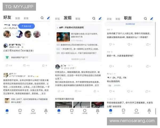This screenshot has width=160, height=128.
Task: Open profile in 好友 screen bottom bar
Action: click(x=46, y=111)
